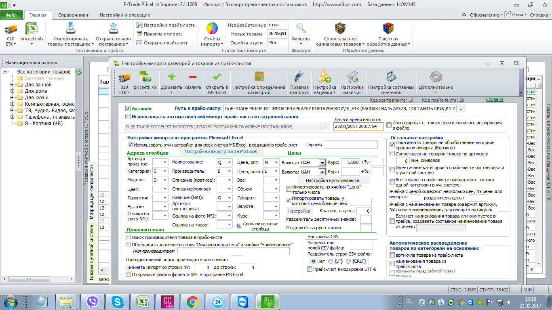
Task: Click the Дата и время импорта field
Action: coord(359,126)
